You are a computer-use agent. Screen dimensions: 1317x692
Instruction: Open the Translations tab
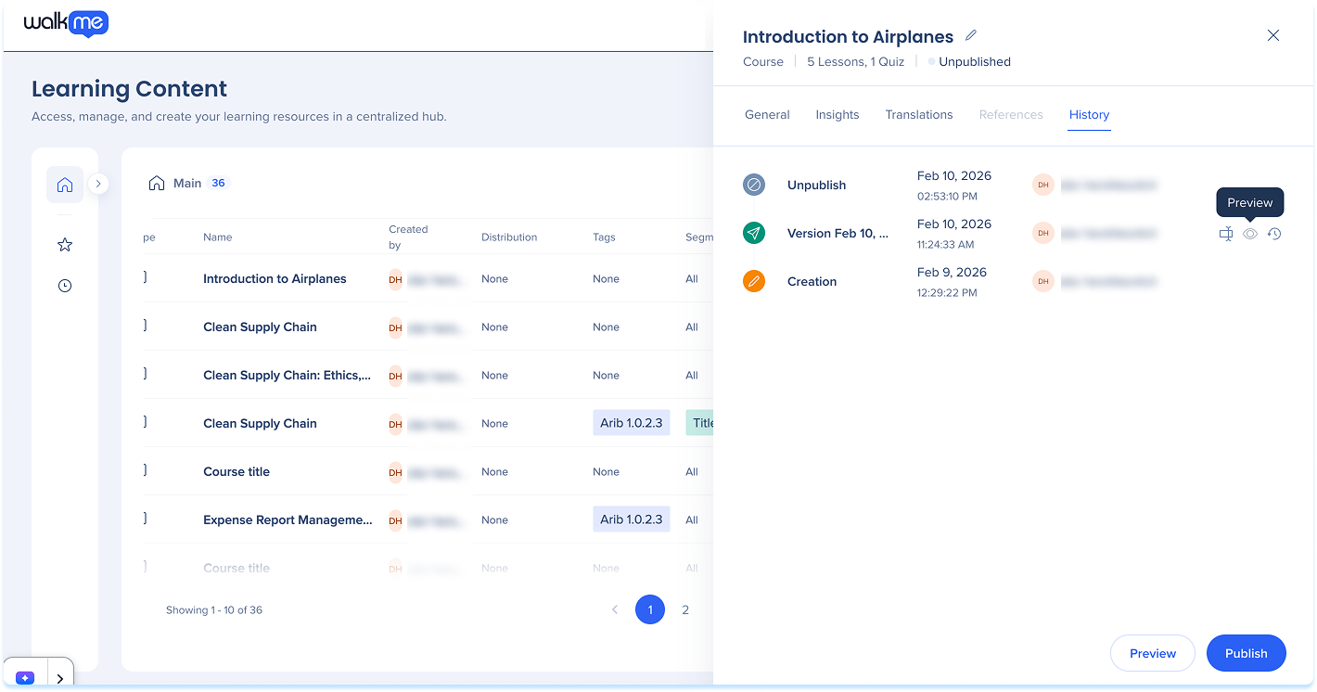pos(918,115)
